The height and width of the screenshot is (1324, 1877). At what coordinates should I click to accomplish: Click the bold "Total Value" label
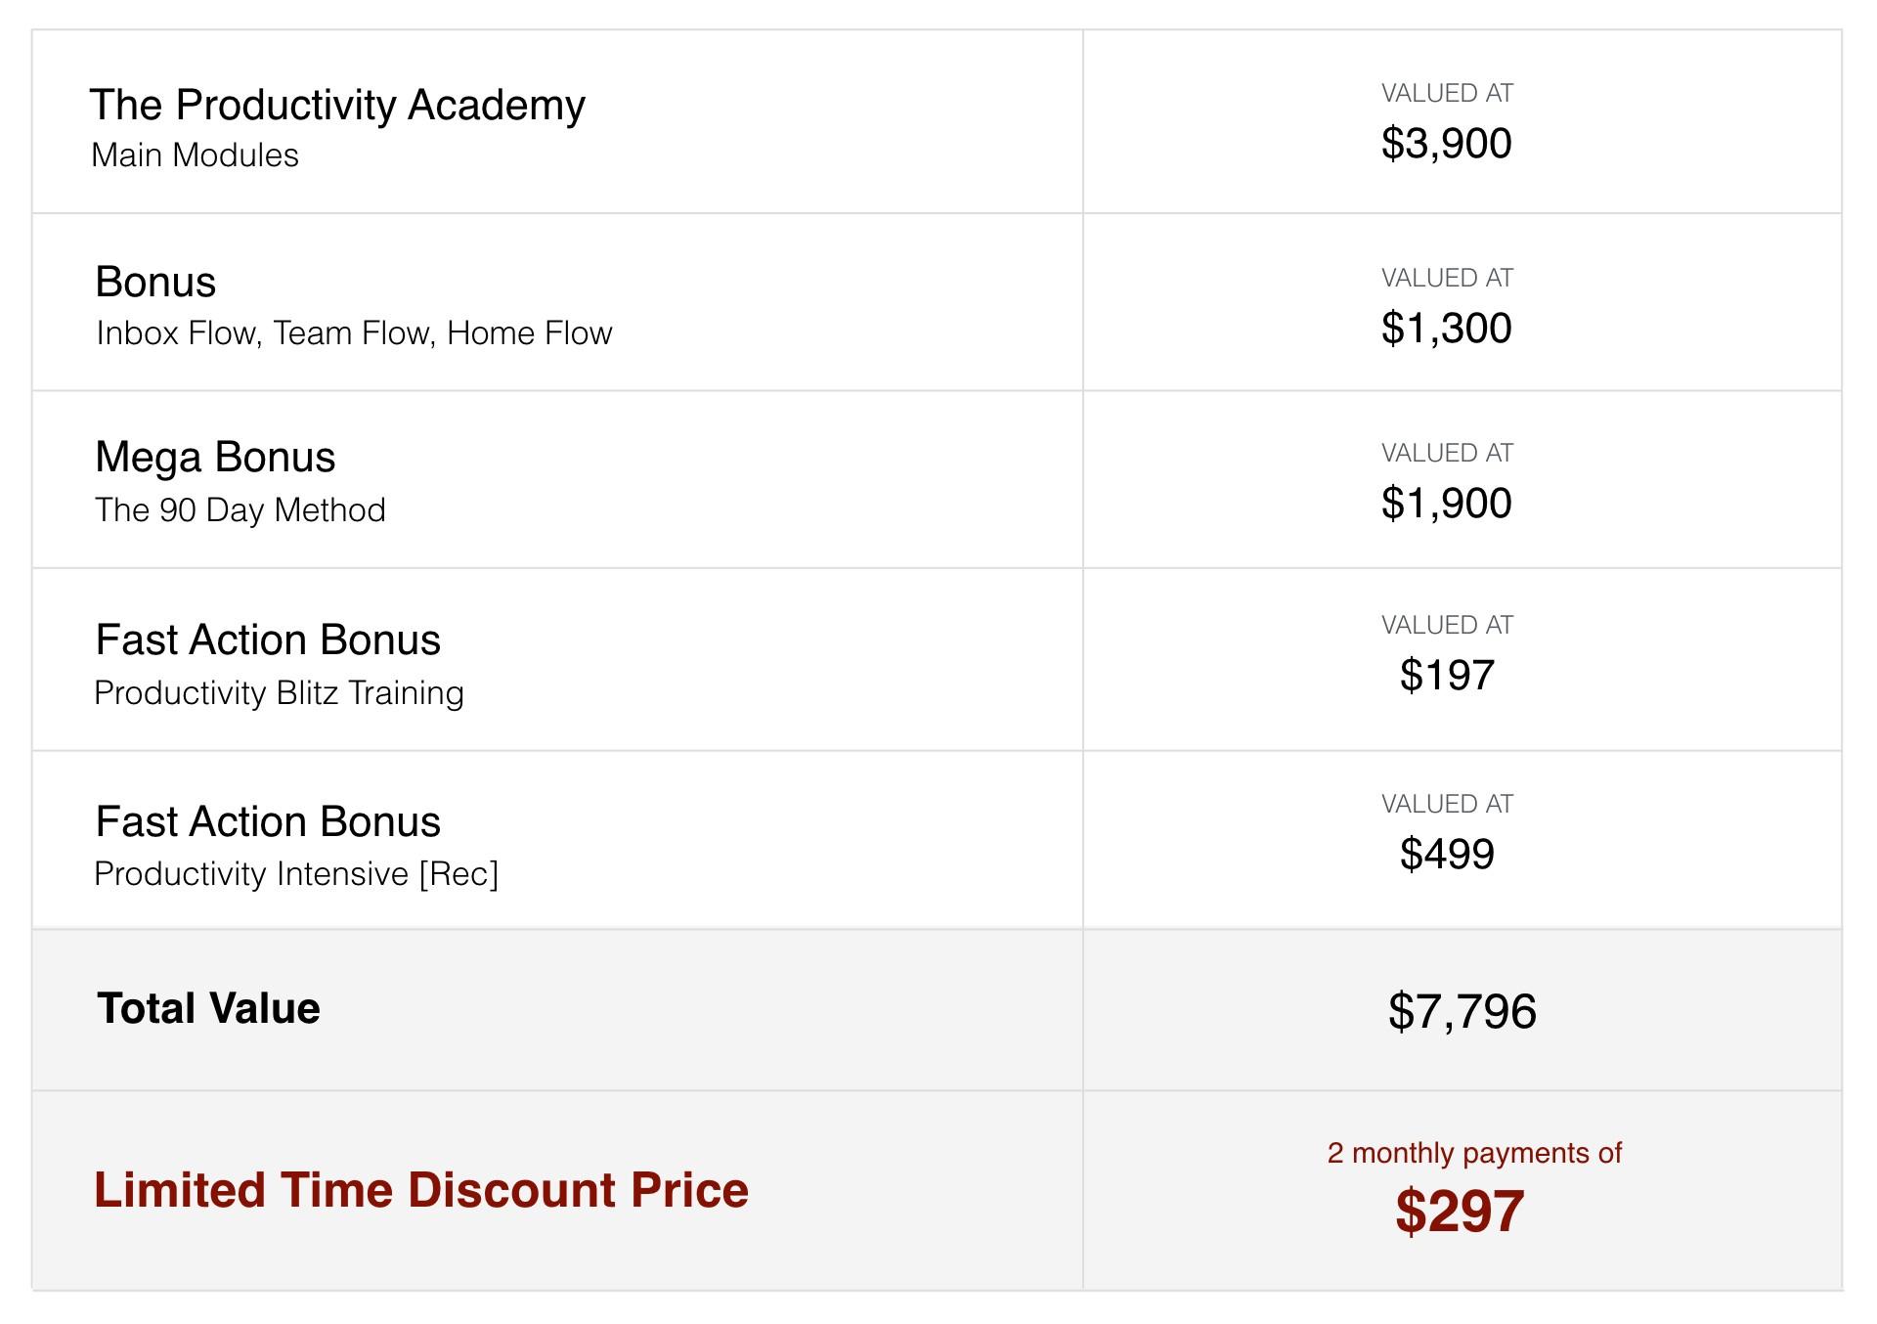point(208,1008)
